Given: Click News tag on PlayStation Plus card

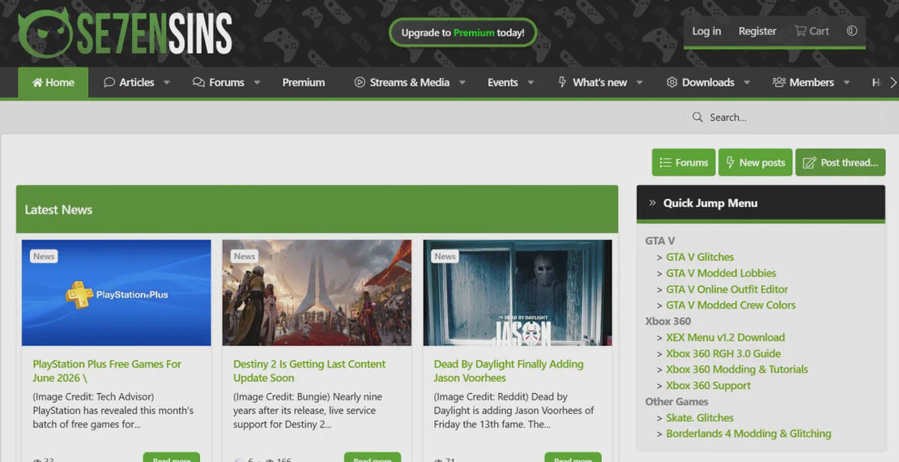Looking at the screenshot, I should pos(45,256).
